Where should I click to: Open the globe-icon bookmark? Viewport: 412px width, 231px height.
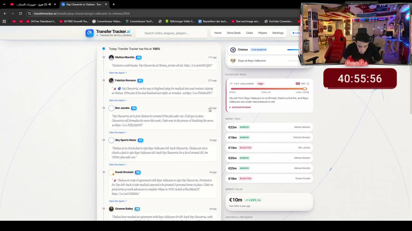click(160, 21)
